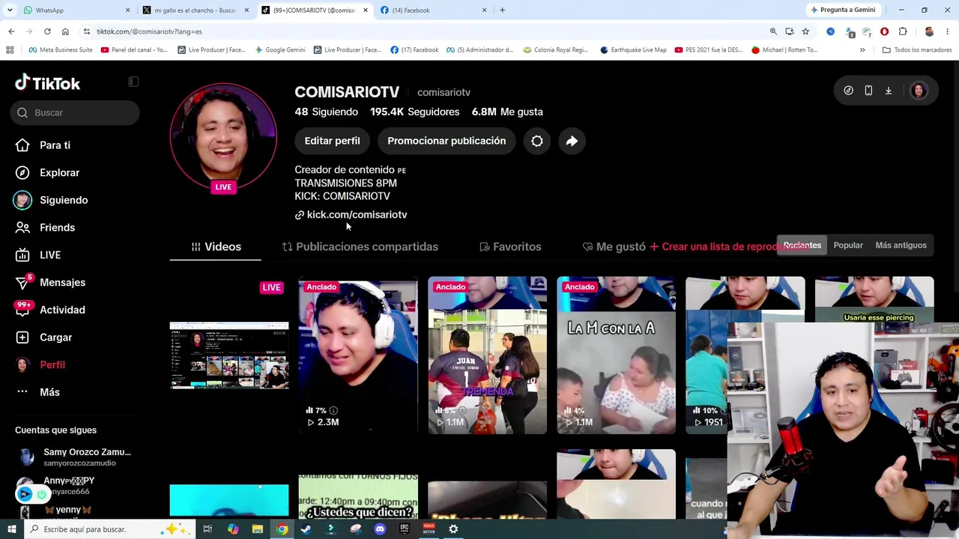This screenshot has height=539, width=959.
Task: Open File Explorer from the taskbar
Action: tap(257, 529)
